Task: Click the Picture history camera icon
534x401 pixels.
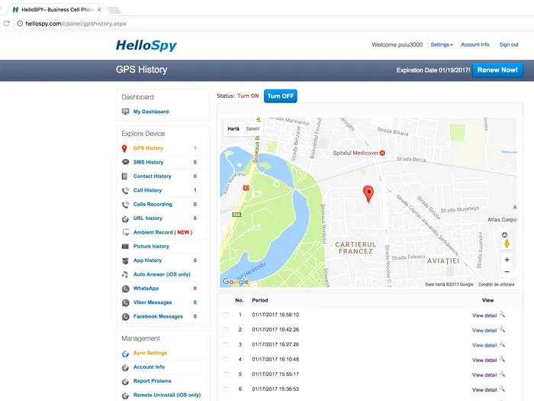Action: pyautogui.click(x=125, y=246)
